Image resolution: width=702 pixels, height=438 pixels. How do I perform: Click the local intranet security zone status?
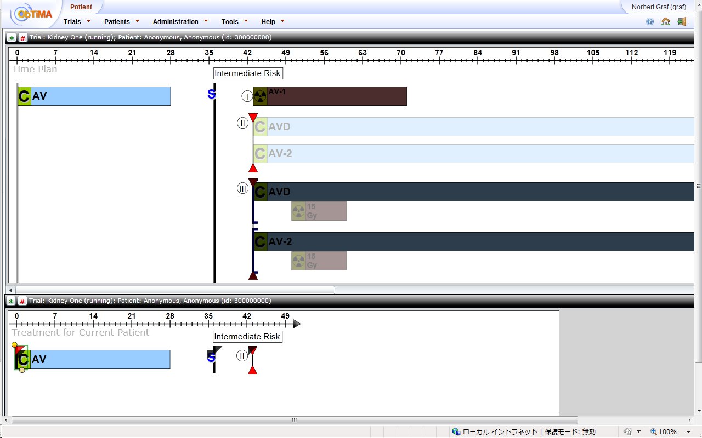tap(524, 432)
